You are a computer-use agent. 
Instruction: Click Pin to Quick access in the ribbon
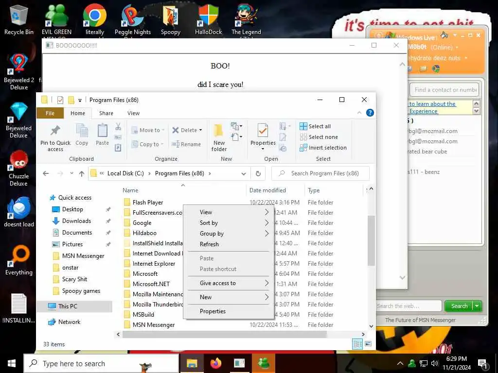pos(55,137)
